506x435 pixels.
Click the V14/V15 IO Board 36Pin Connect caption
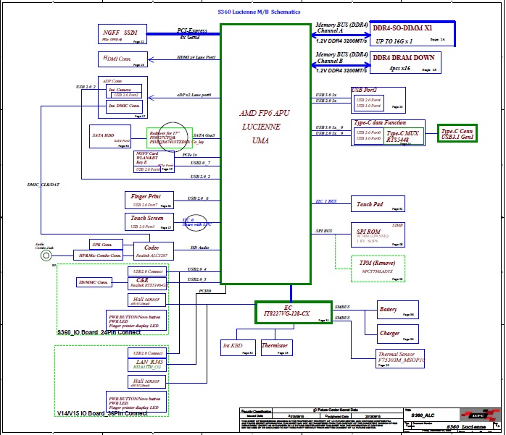[102, 413]
